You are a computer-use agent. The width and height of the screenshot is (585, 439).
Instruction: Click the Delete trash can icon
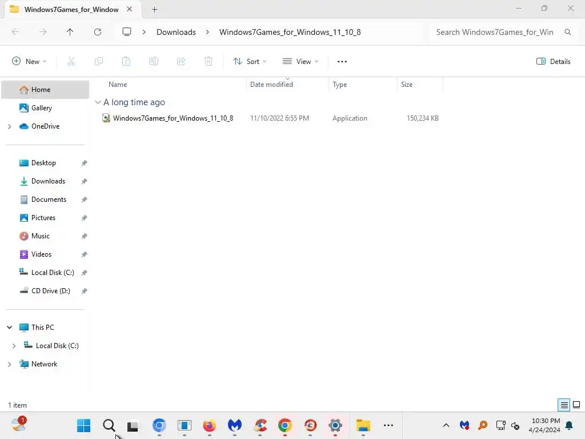tap(209, 62)
